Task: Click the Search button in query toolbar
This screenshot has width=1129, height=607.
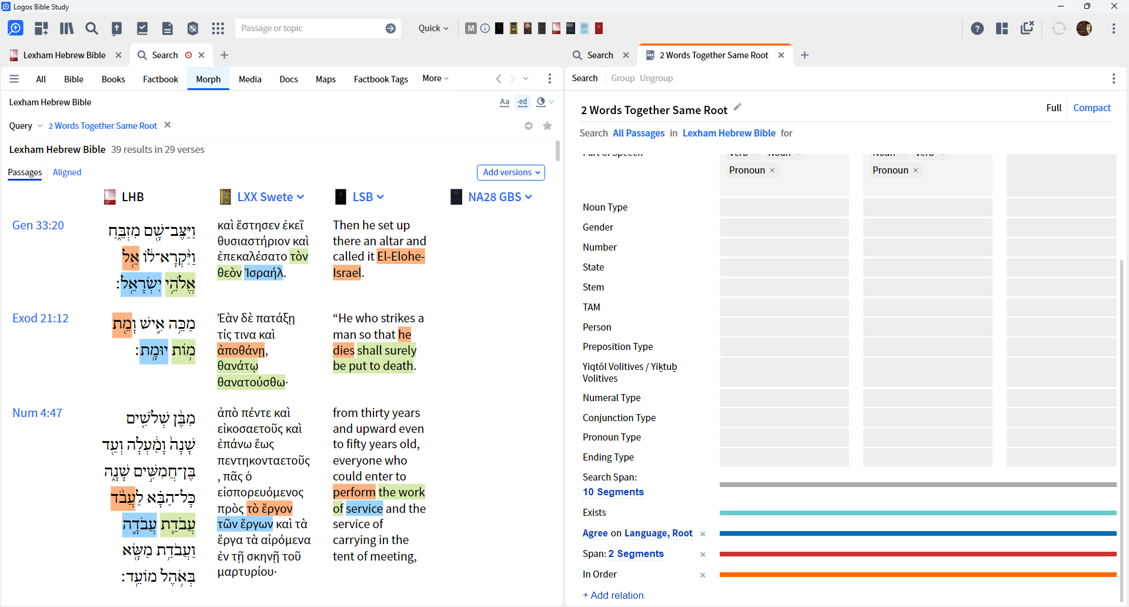Action: tap(584, 78)
